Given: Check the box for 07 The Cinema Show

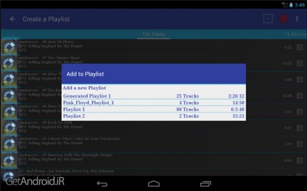Looking at the screenshot, I should point(300,63).
